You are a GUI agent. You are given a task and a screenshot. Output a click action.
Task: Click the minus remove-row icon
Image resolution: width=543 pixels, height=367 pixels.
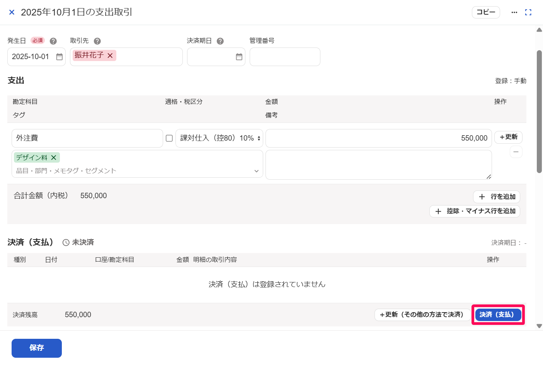[x=516, y=152]
